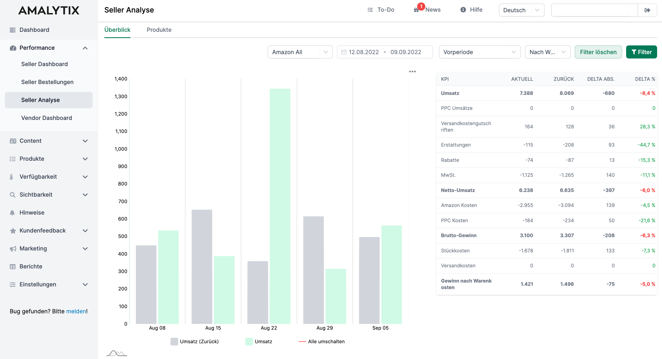This screenshot has height=359, width=662.
Task: Switch to the Überblick tab
Action: [x=117, y=30]
